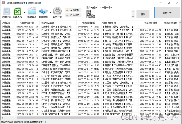
Task: Click 韵达快递 company cell
Action: coord(6,65)
